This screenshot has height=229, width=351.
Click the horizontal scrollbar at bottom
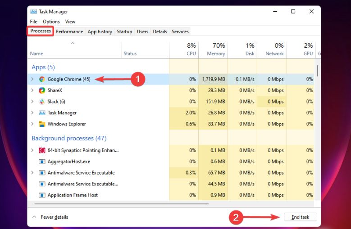(x=122, y=204)
